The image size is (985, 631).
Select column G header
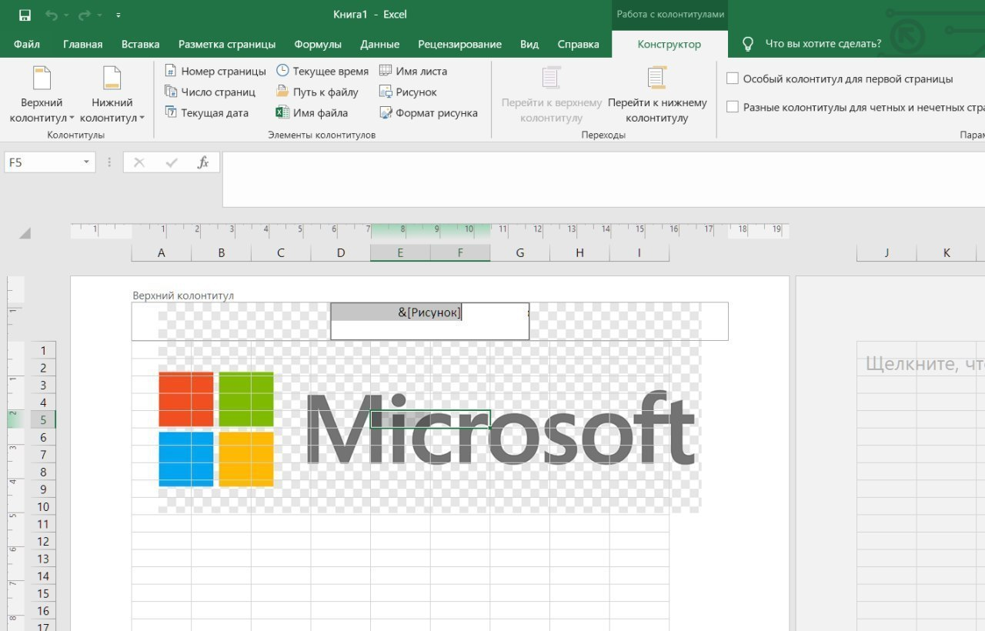pyautogui.click(x=520, y=252)
